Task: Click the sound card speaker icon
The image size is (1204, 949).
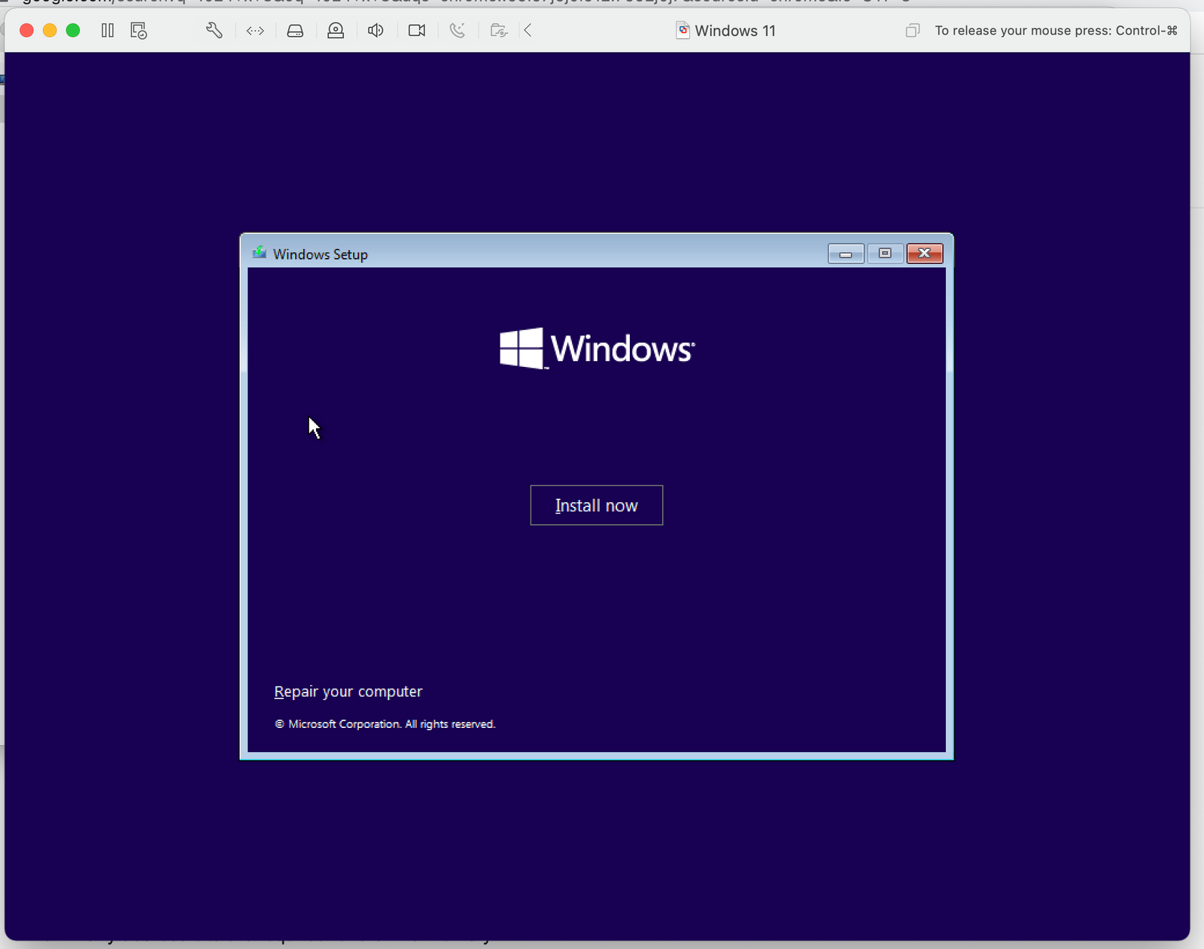Action: pyautogui.click(x=375, y=30)
